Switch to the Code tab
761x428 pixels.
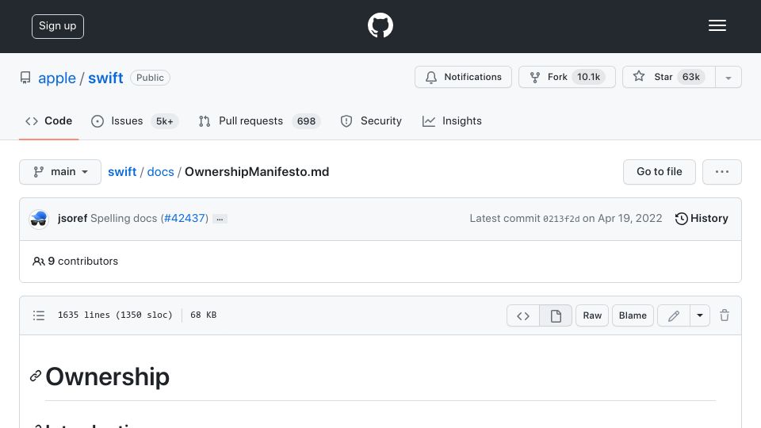[x=48, y=120]
